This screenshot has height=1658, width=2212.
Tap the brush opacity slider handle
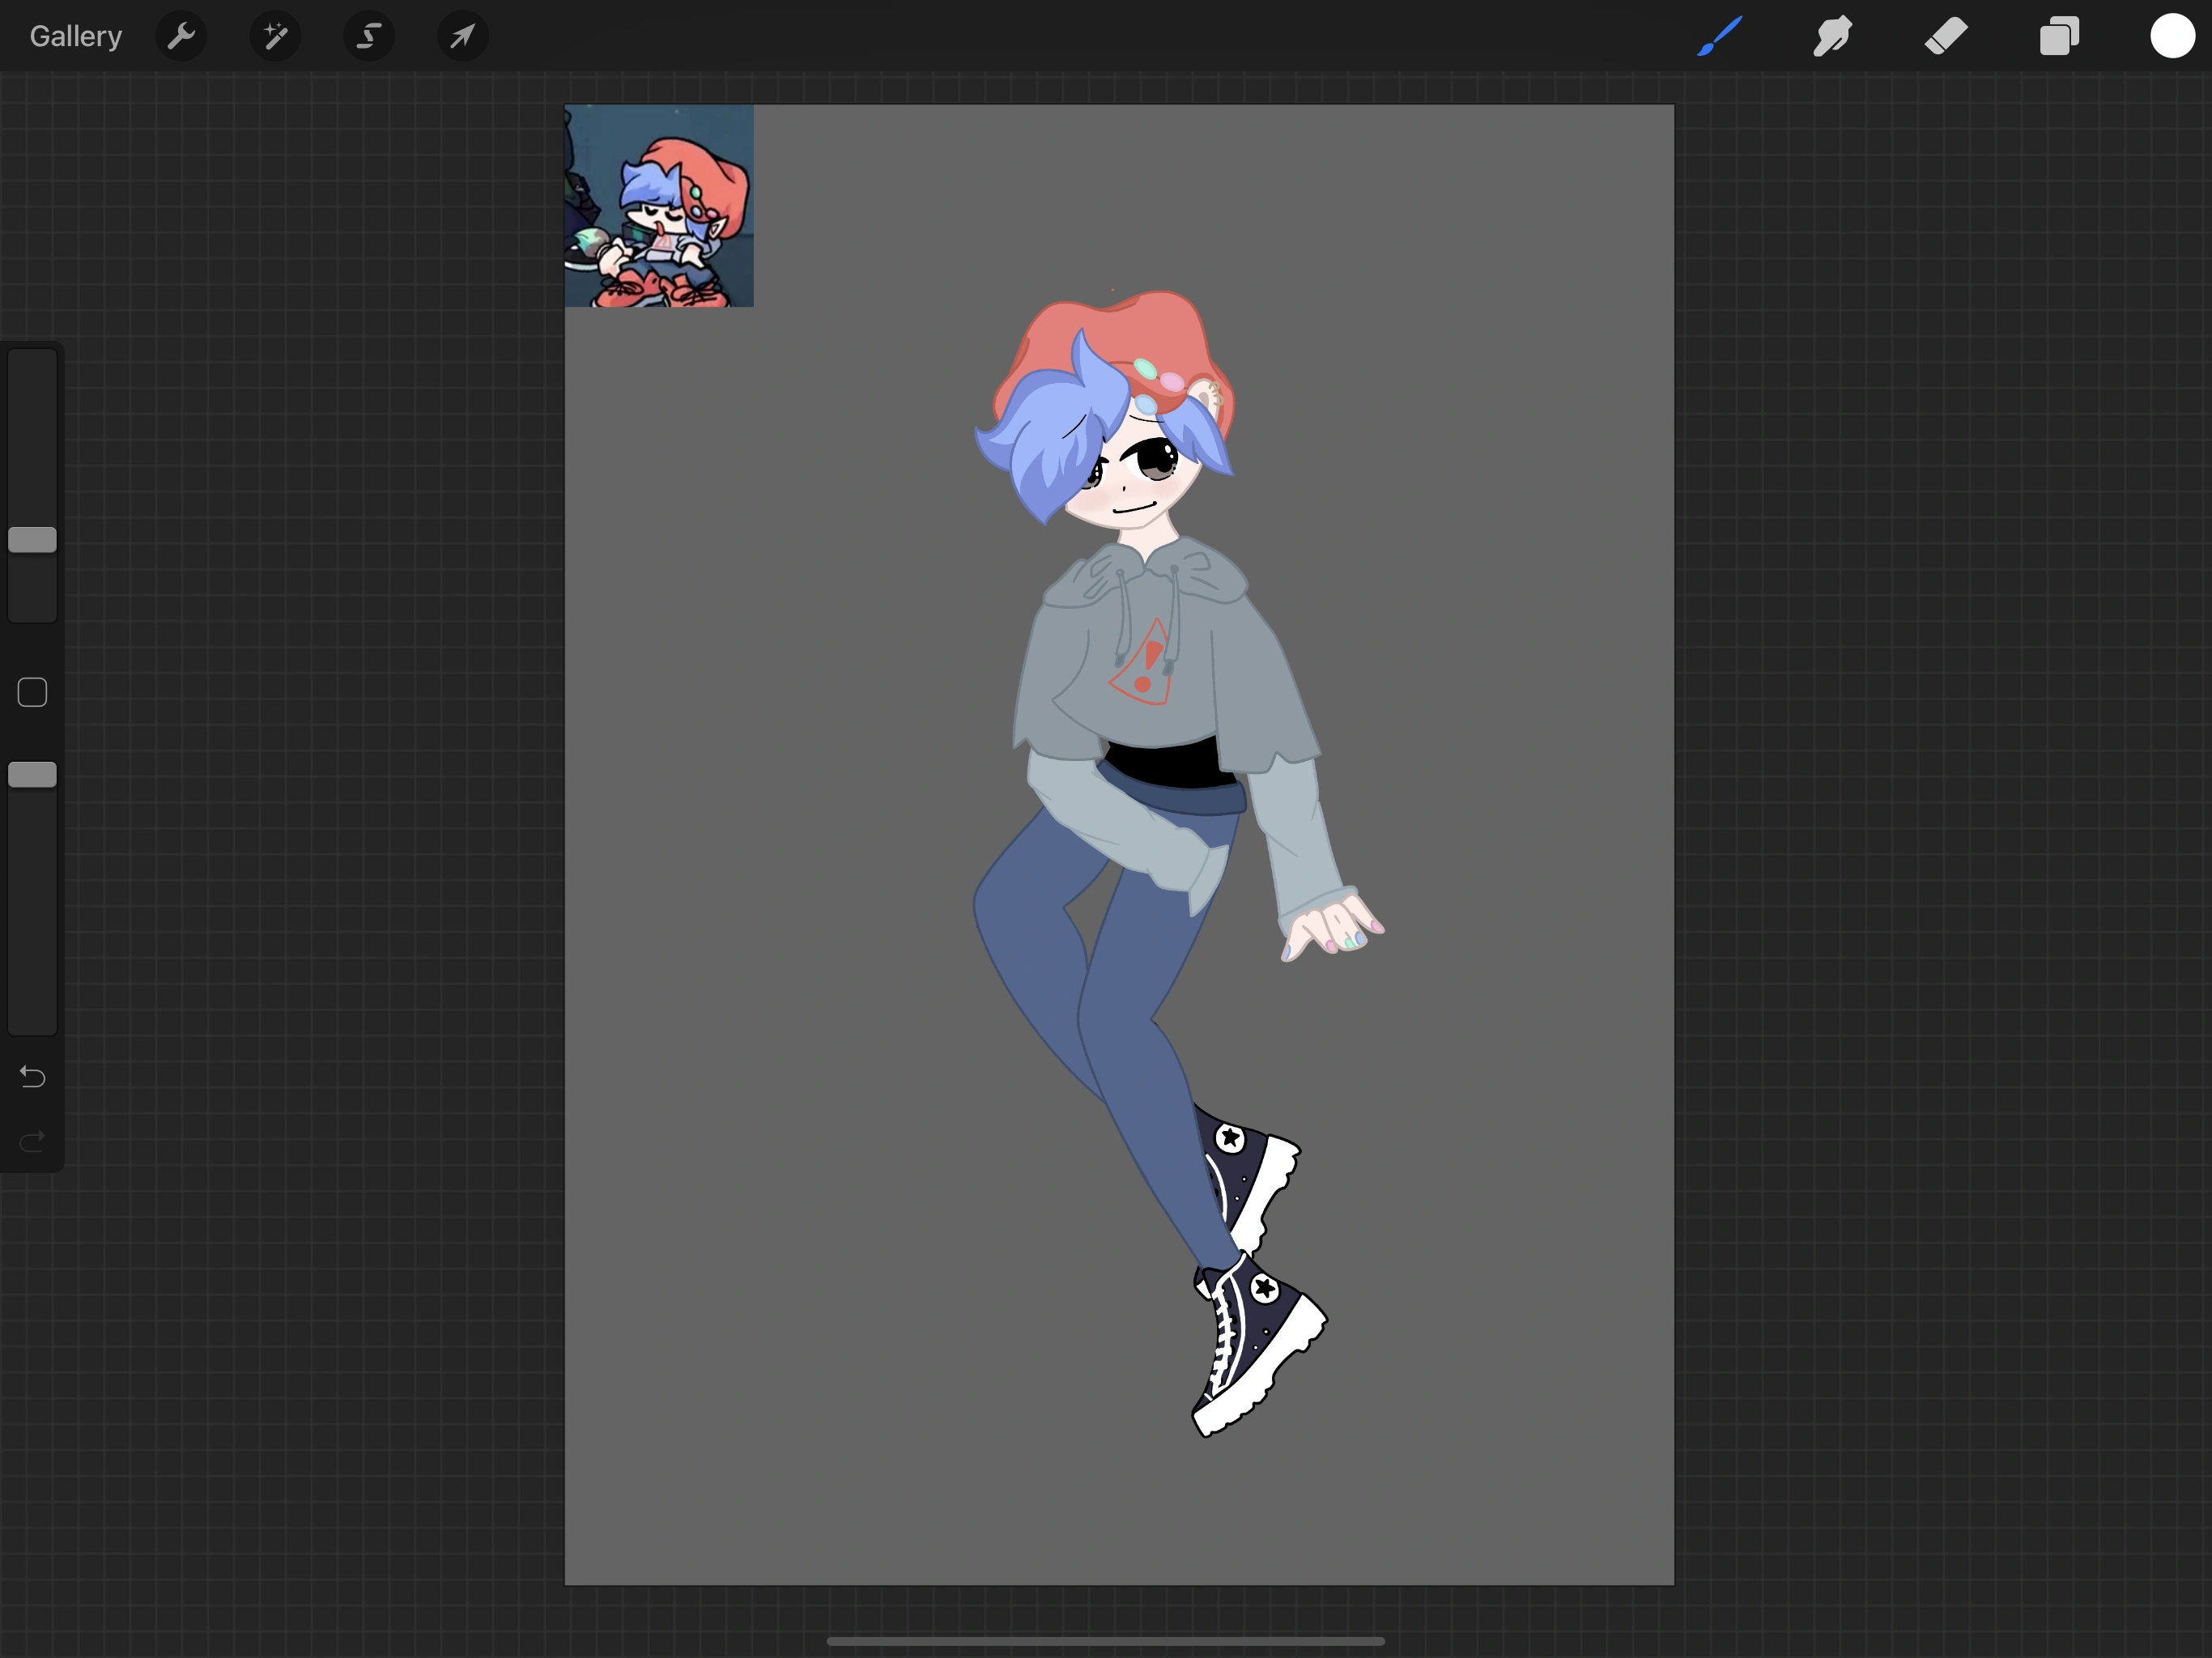32,772
